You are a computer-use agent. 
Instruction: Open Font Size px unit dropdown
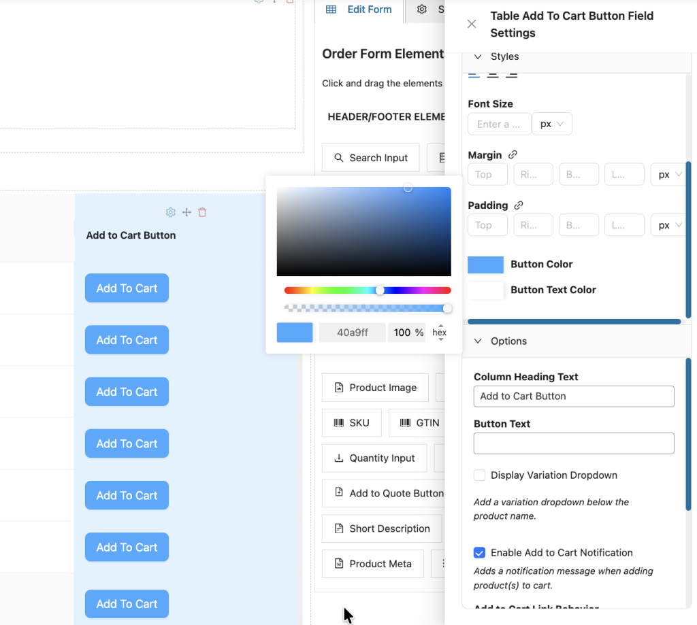coord(552,124)
